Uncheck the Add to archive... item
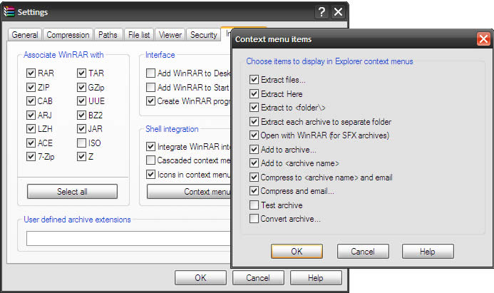494x293 pixels. 254,149
